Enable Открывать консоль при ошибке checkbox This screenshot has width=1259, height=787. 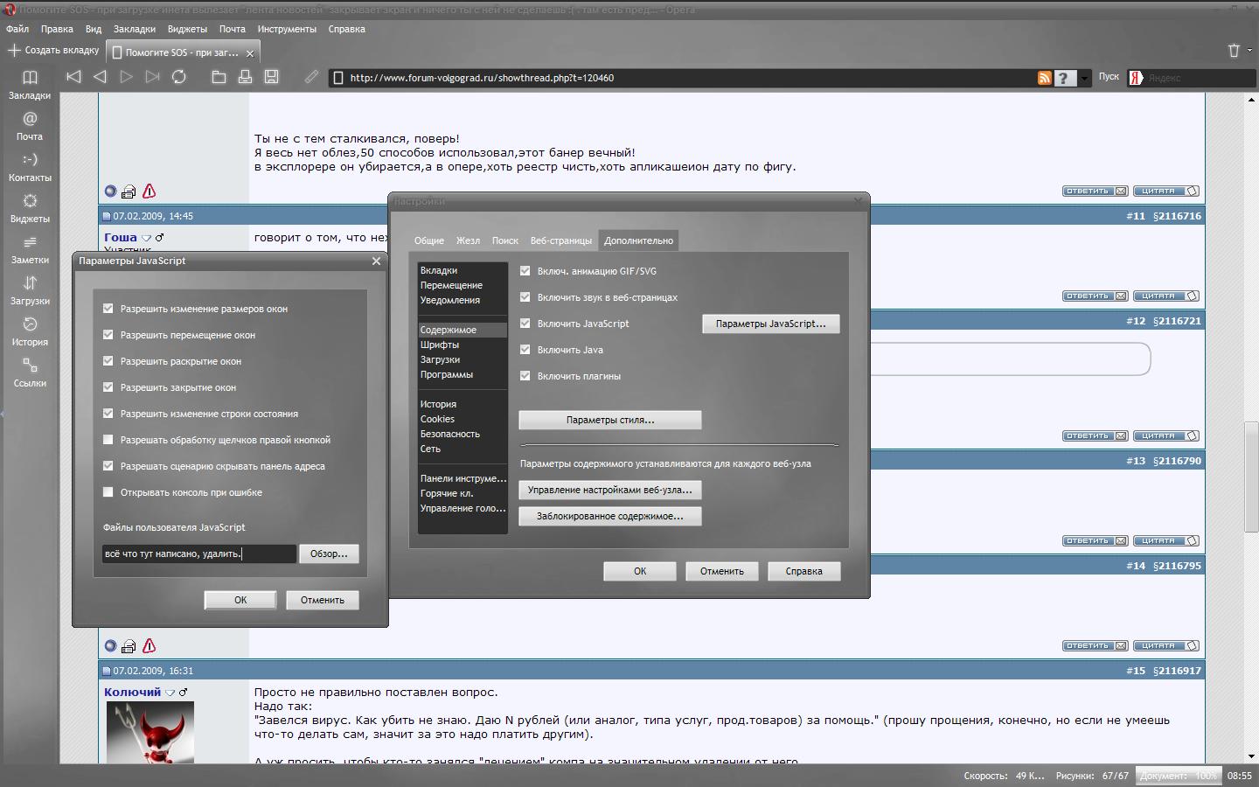(108, 492)
